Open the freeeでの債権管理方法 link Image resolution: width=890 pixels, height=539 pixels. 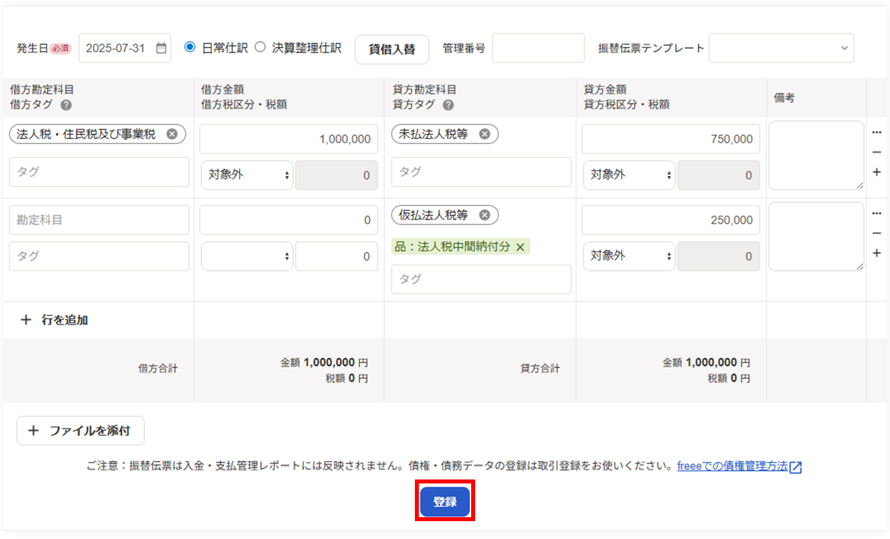pos(732,466)
